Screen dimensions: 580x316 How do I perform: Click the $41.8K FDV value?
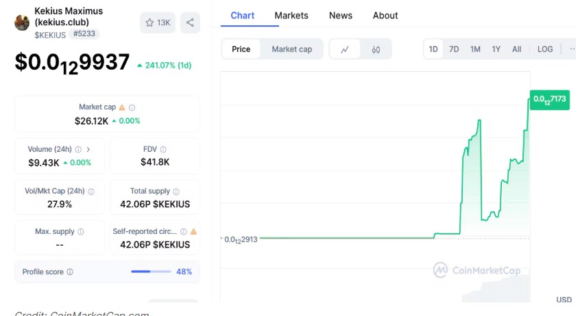point(155,162)
